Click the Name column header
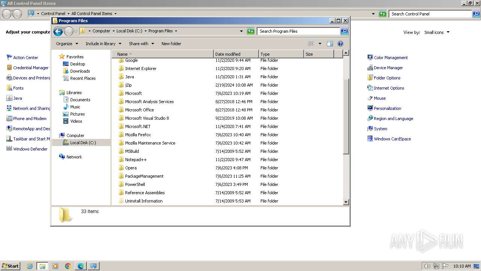The height and width of the screenshot is (271, 481). (162, 54)
